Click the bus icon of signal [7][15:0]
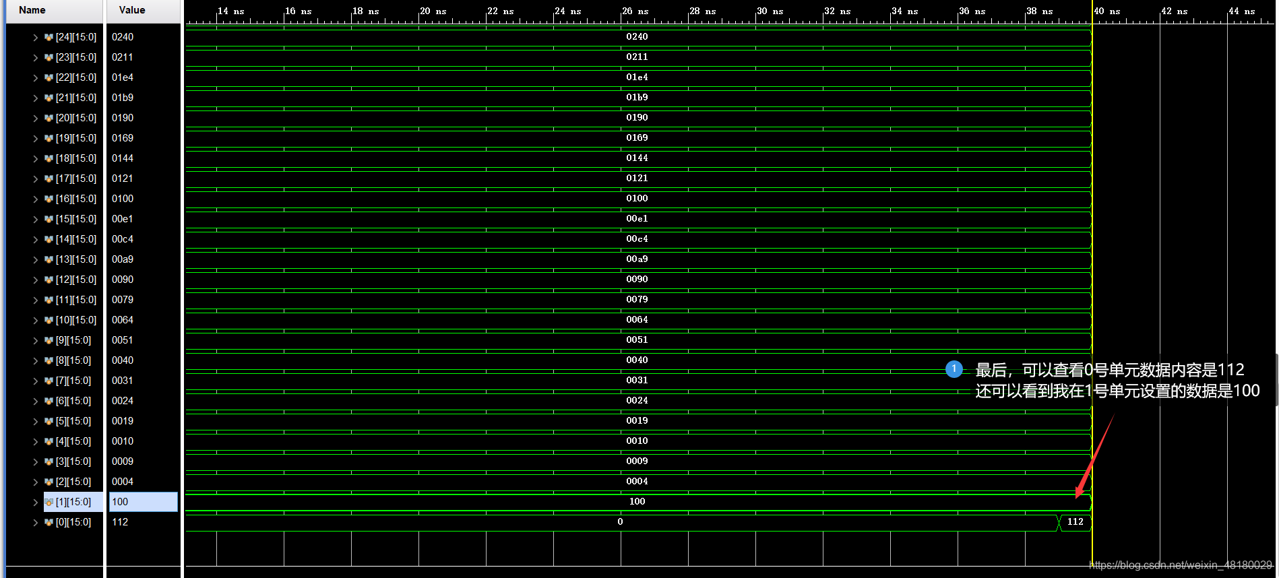The width and height of the screenshot is (1279, 578). click(49, 381)
